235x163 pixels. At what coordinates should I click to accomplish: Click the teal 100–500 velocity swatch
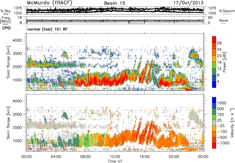tap(214, 112)
